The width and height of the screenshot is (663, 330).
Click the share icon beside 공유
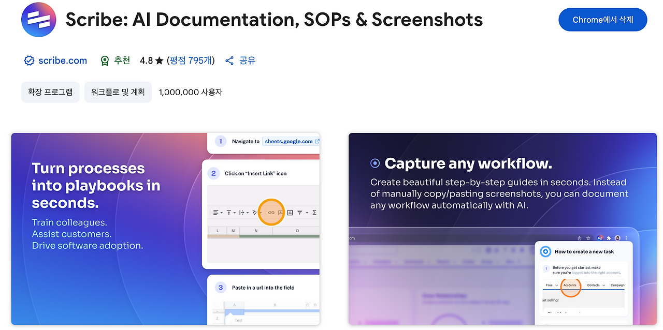point(230,61)
